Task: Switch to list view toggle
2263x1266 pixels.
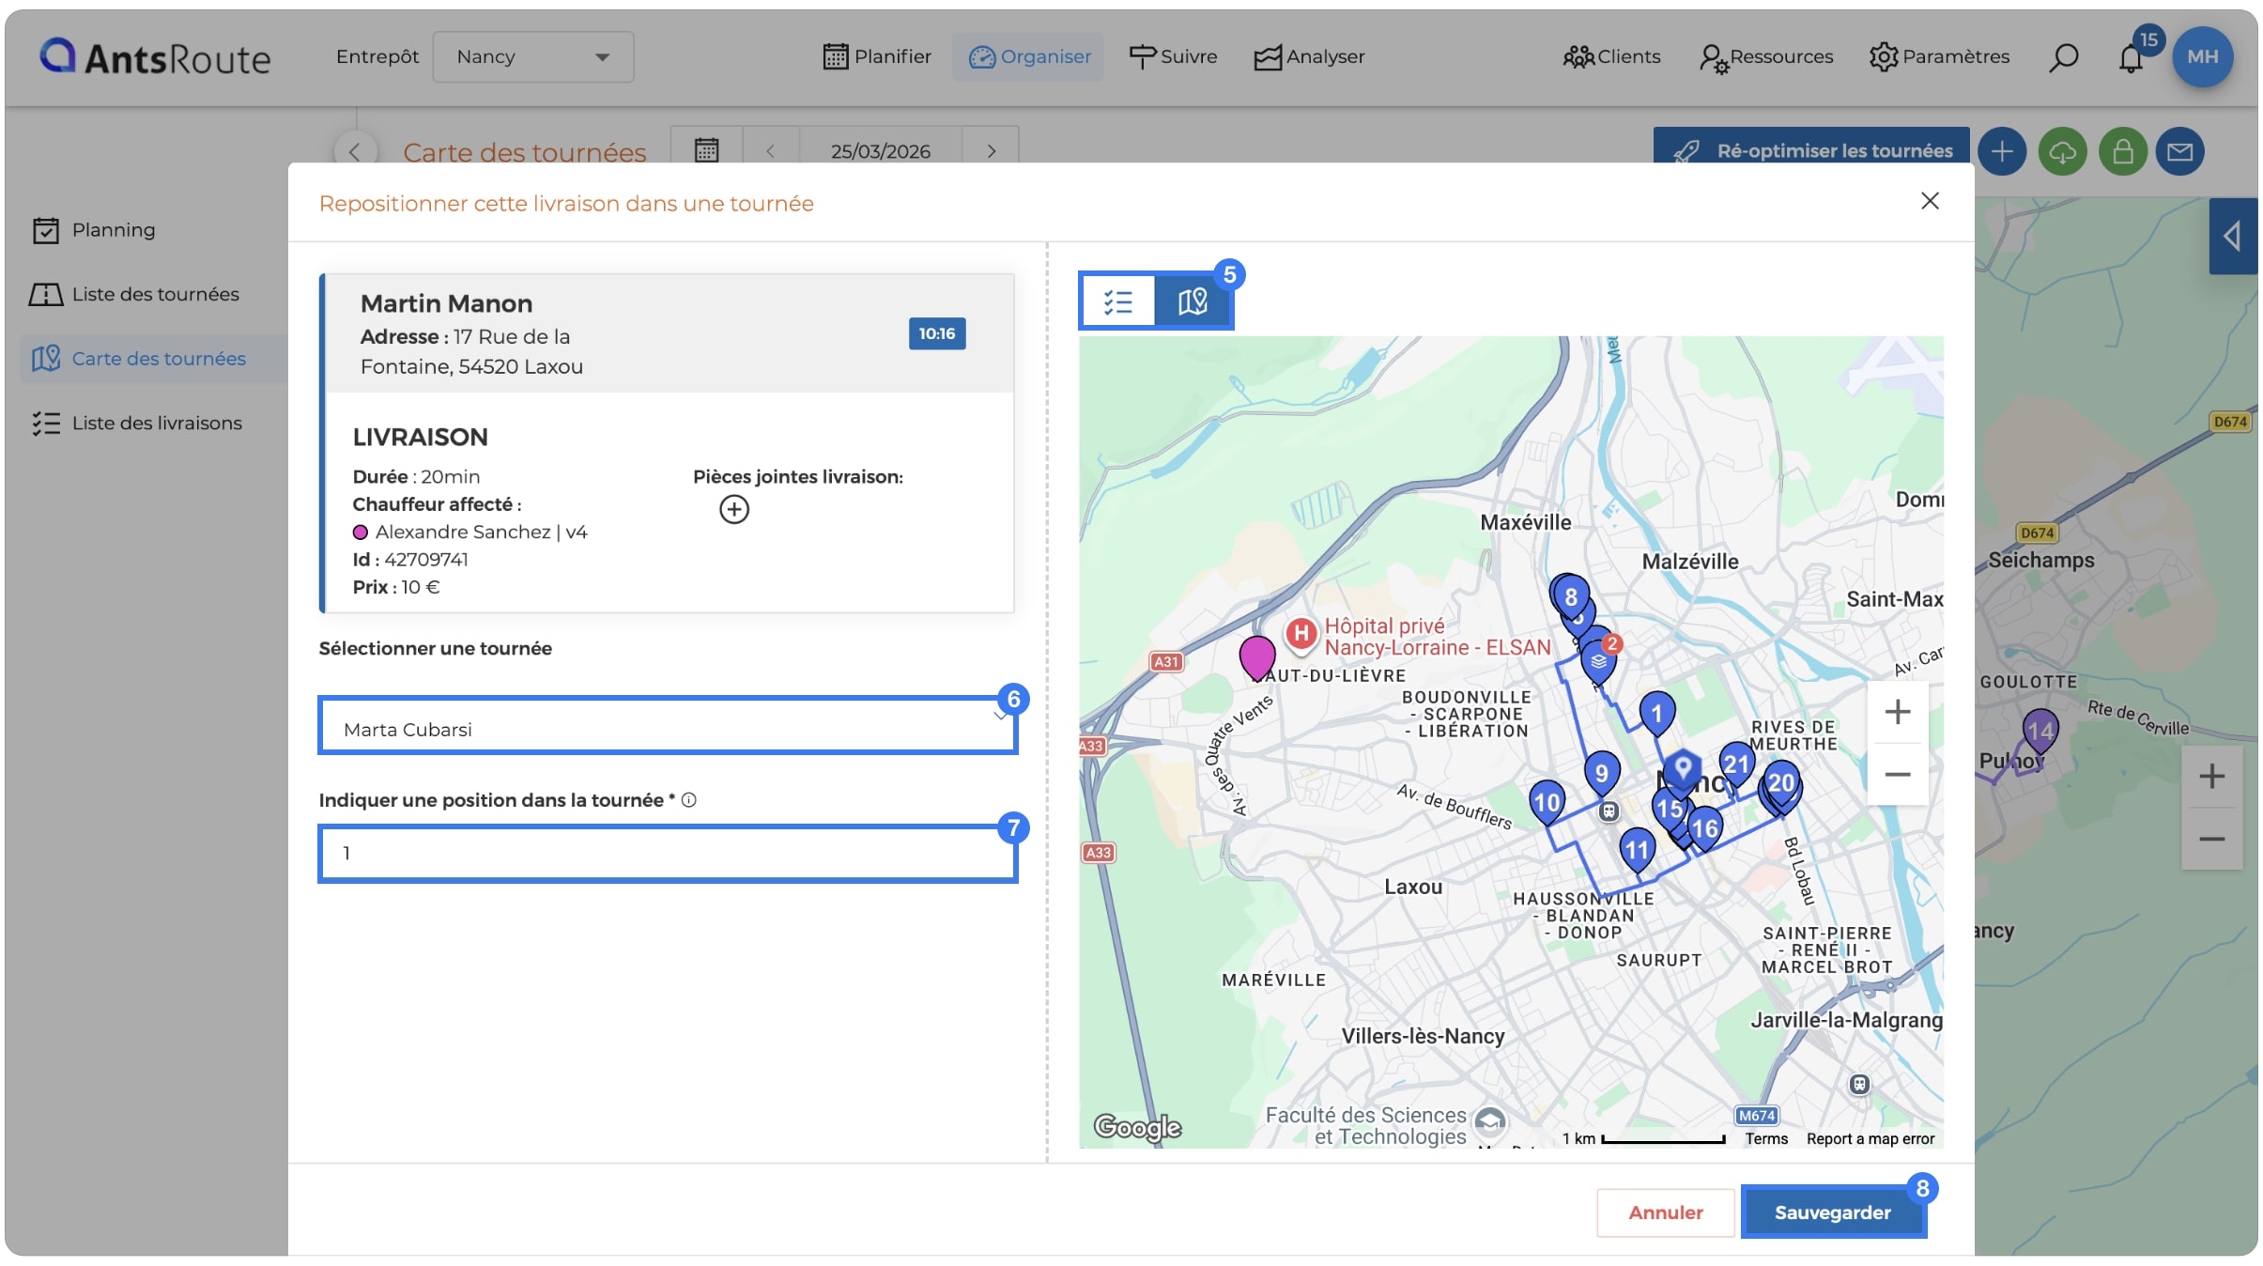Action: coord(1117,301)
